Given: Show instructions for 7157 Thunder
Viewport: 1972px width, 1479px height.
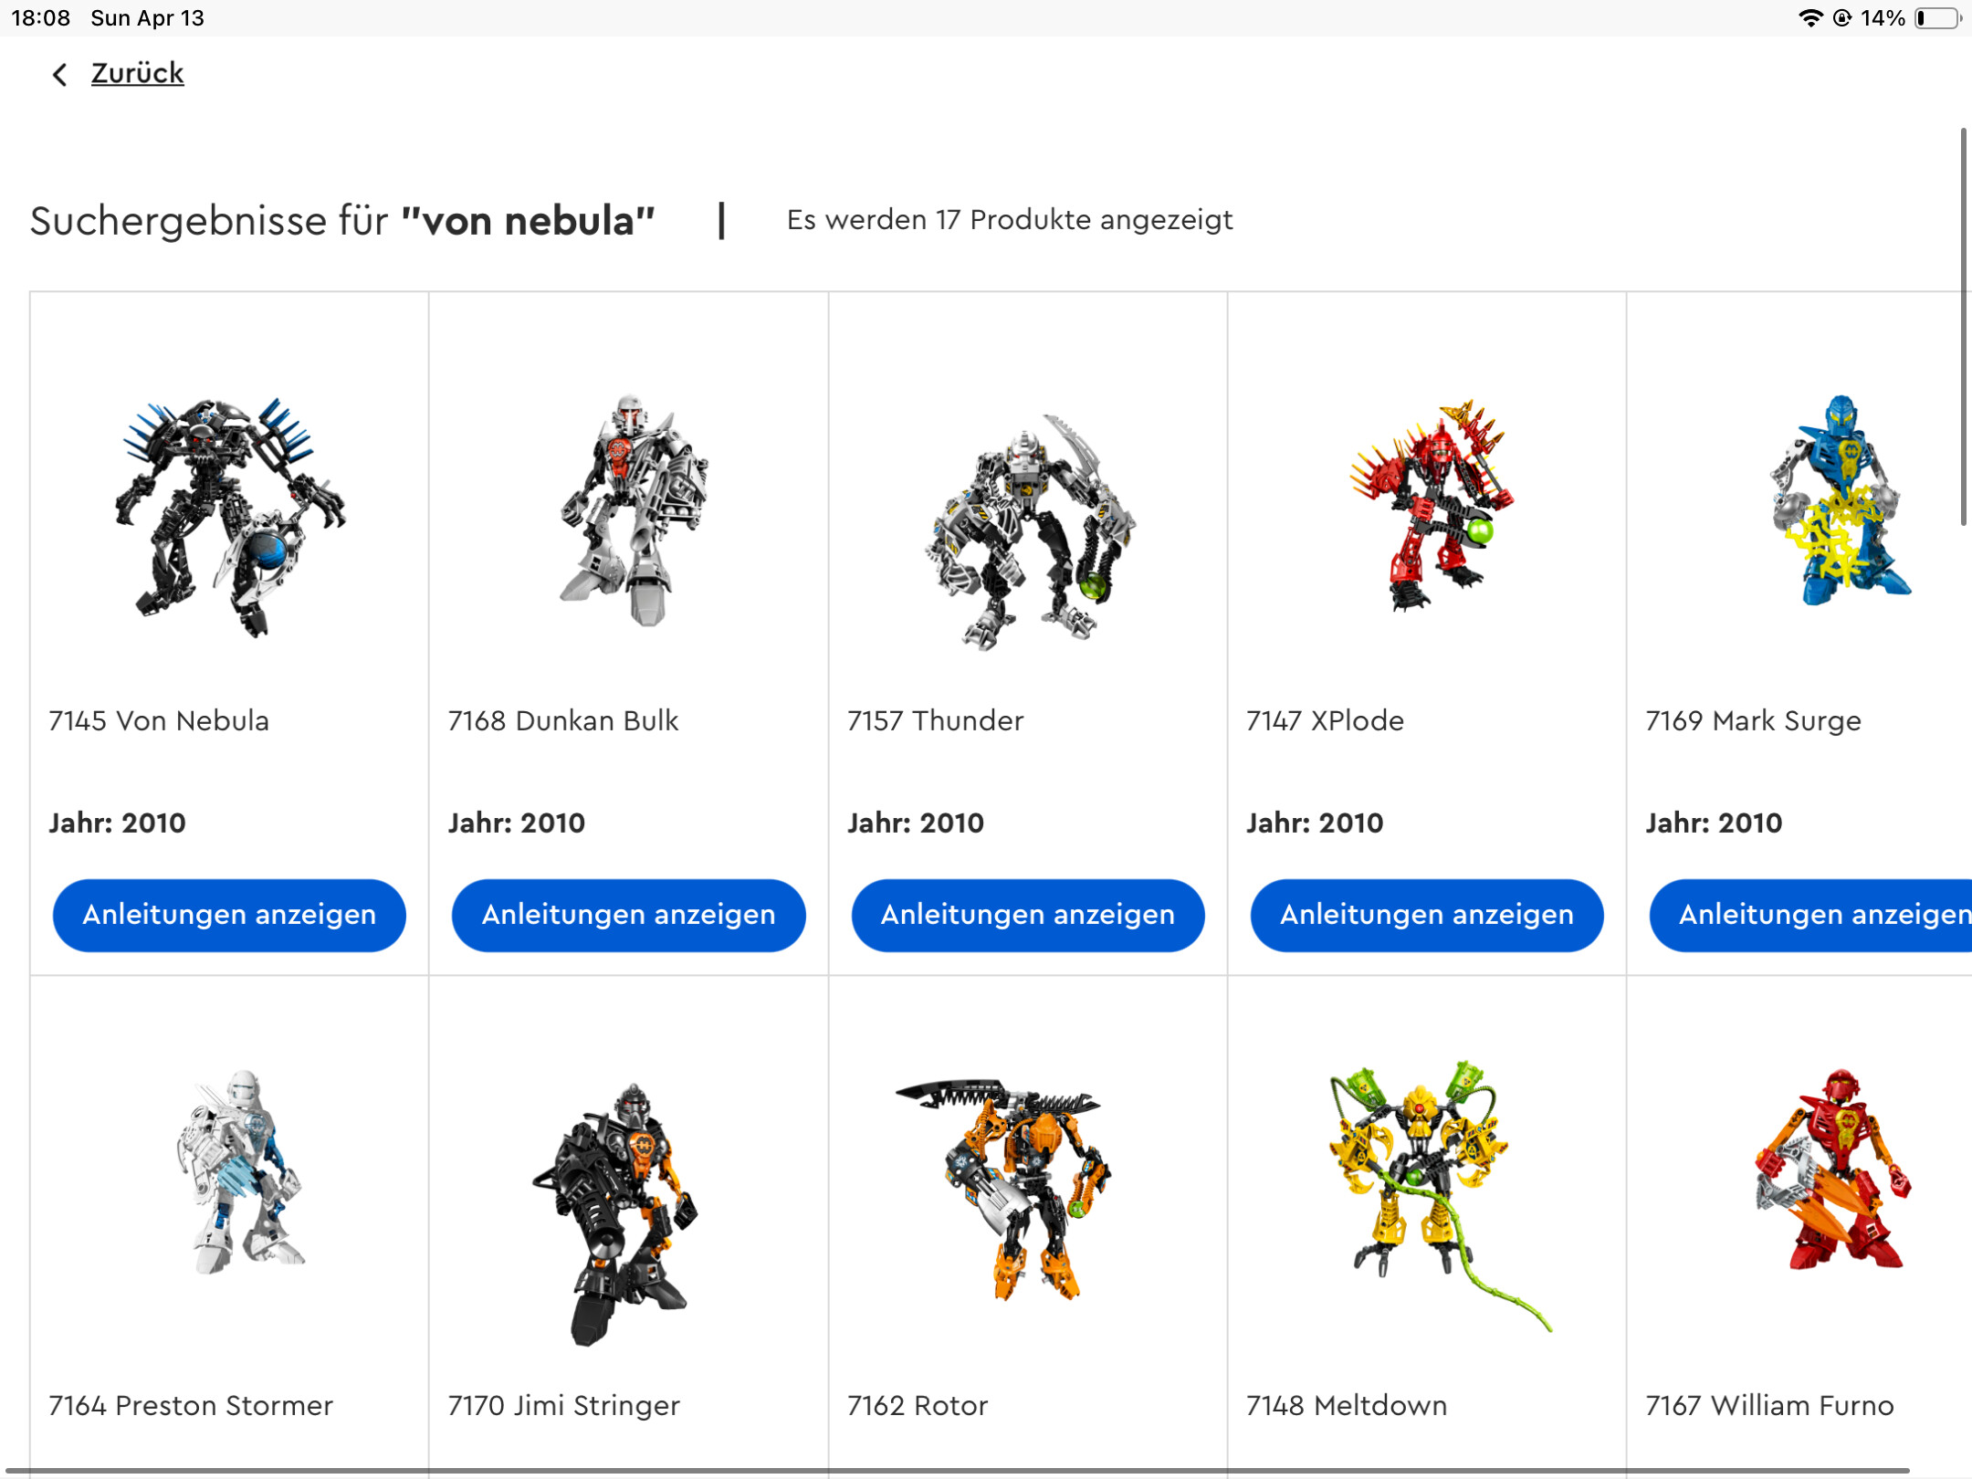Looking at the screenshot, I should point(1028,915).
